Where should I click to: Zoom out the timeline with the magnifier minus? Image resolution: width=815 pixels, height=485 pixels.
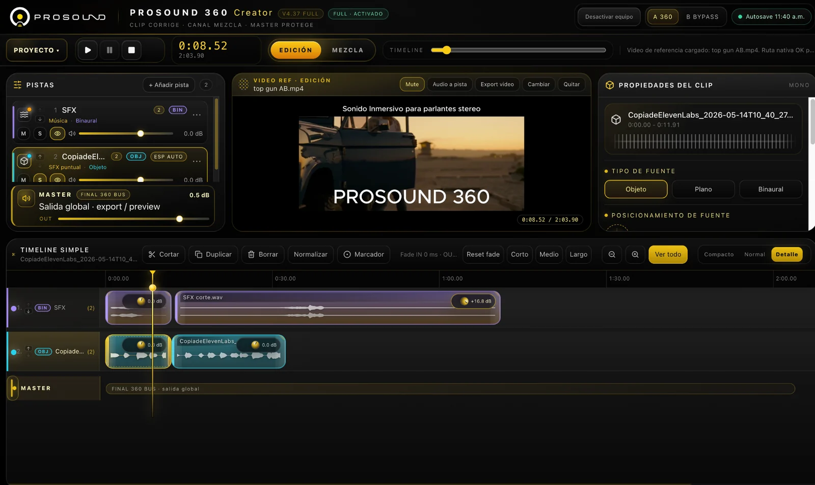[x=612, y=254]
